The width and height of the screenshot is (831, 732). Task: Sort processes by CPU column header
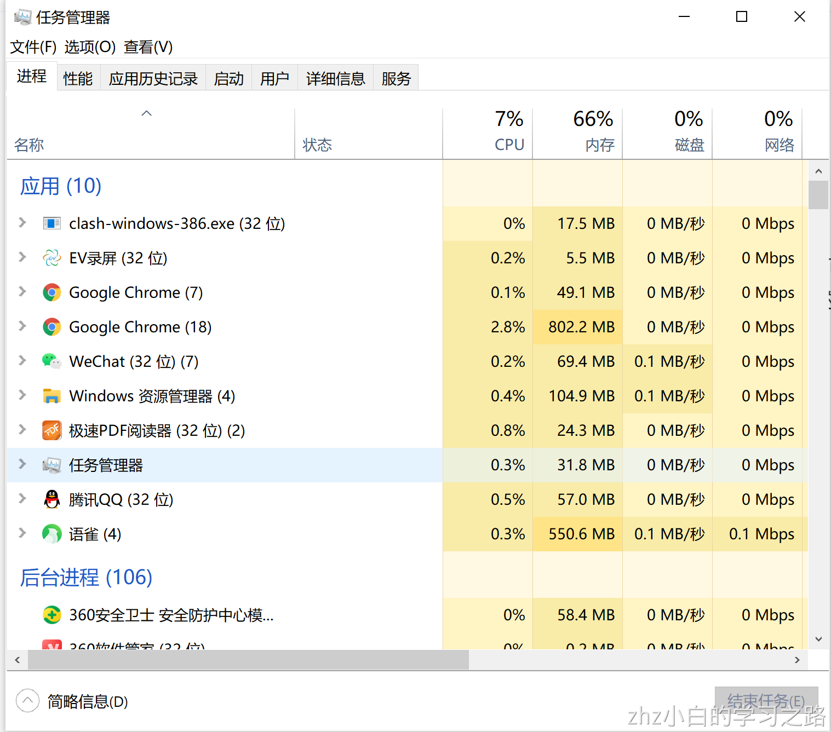click(488, 134)
